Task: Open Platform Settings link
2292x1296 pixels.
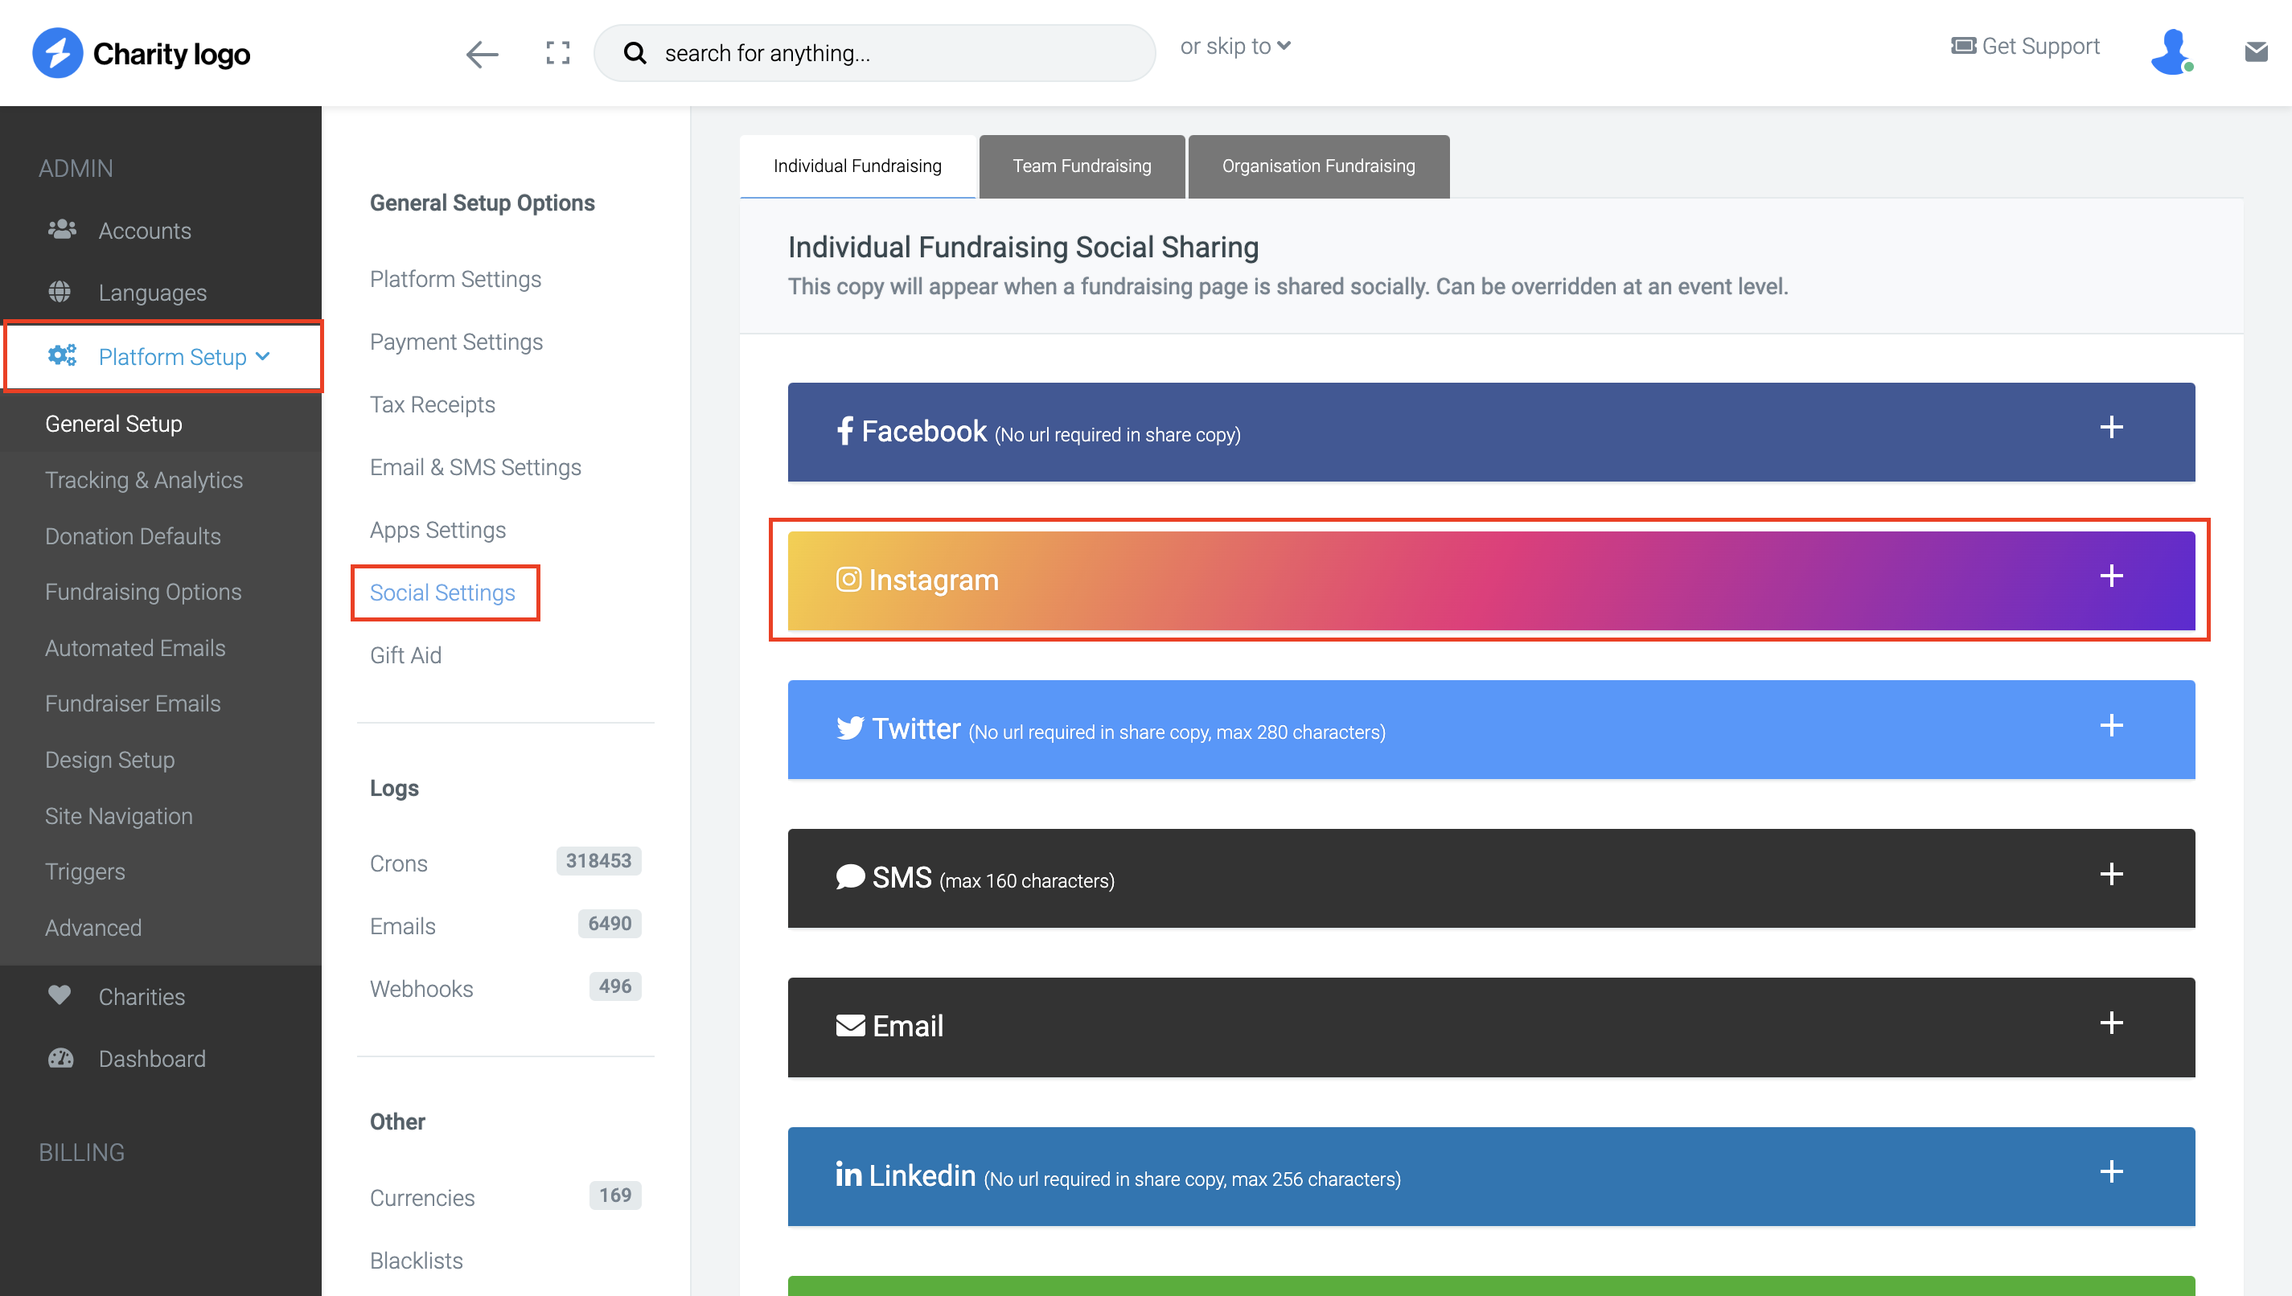Action: (x=455, y=279)
